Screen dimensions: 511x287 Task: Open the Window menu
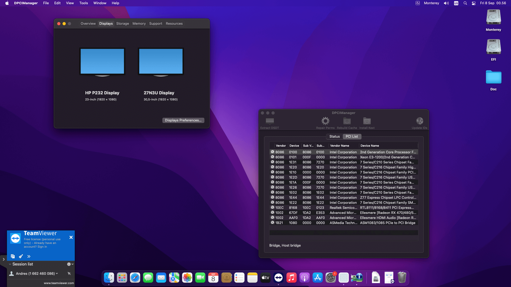(100, 3)
